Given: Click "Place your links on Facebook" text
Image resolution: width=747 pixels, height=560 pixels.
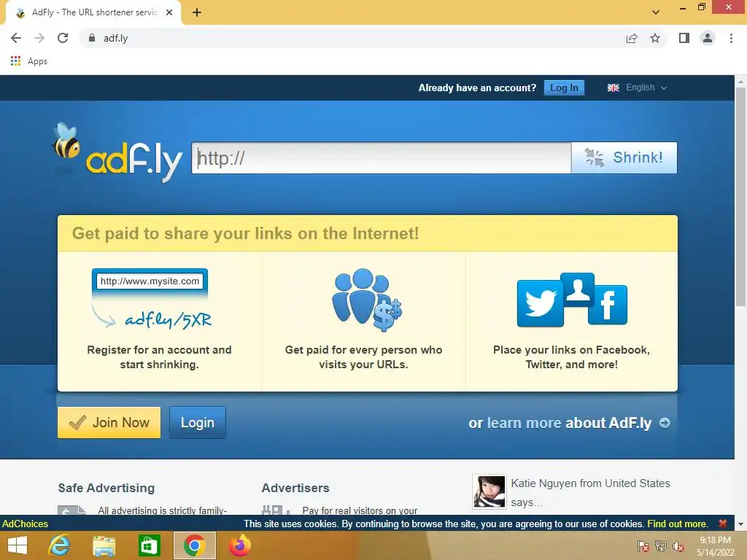Looking at the screenshot, I should coord(571,357).
